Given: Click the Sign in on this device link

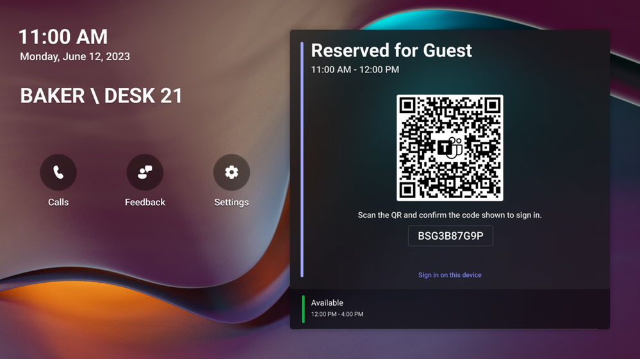Looking at the screenshot, I should pos(450,275).
